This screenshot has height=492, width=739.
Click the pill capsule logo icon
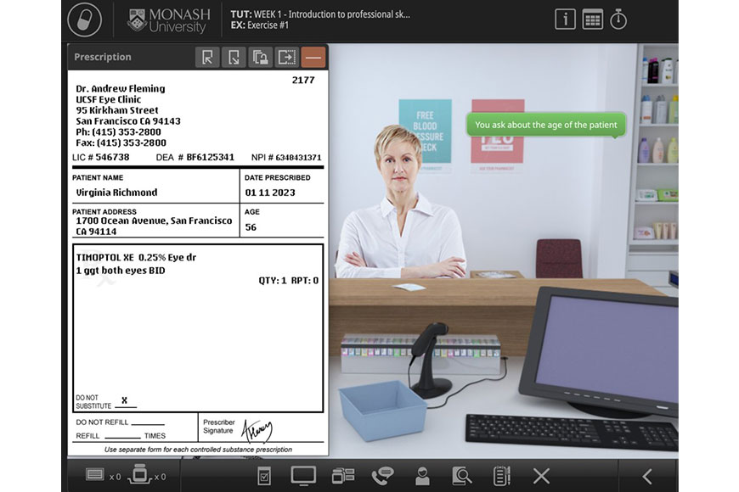click(84, 20)
